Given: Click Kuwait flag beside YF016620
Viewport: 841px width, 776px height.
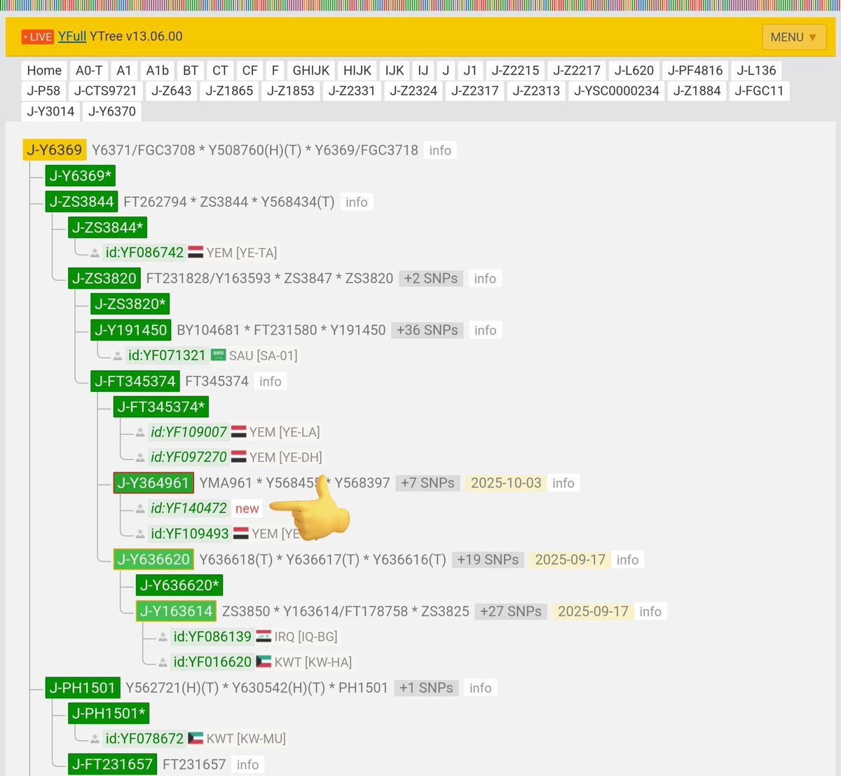Looking at the screenshot, I should [x=264, y=662].
